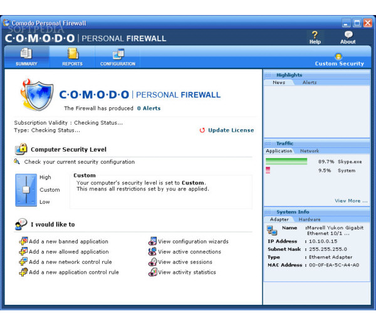Open the Summary section icon
Screen dimensions: 376x326
coord(26,53)
